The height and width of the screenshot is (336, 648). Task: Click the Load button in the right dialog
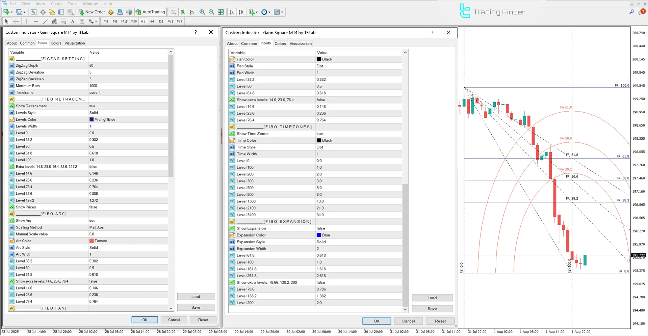[x=432, y=298]
